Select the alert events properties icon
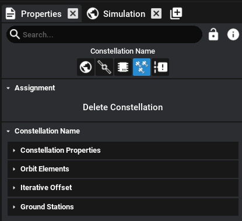The height and width of the screenshot is (221, 242). (160, 67)
